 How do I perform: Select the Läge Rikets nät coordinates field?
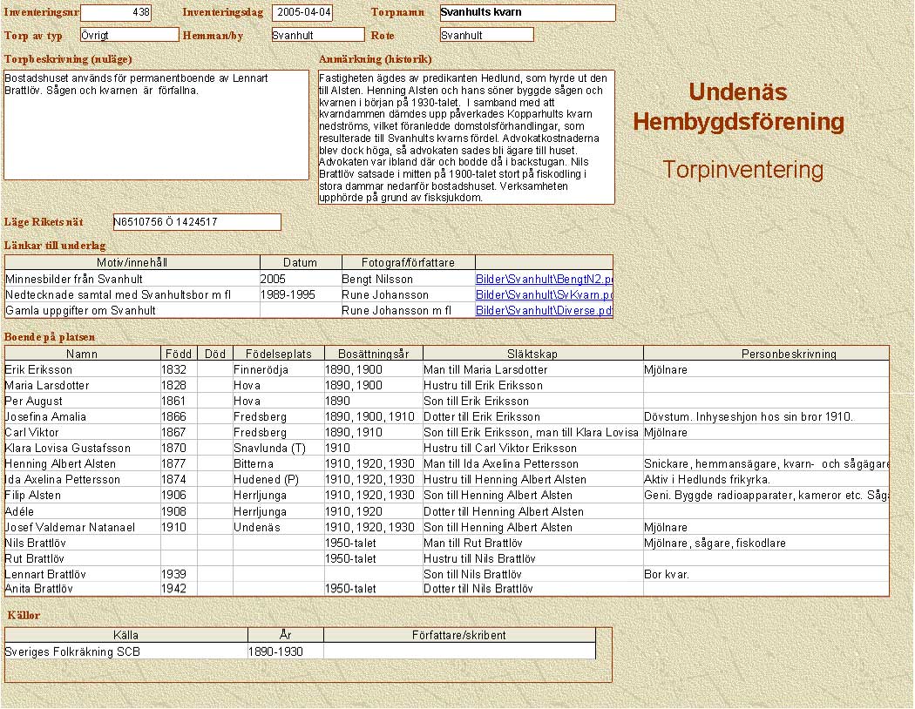click(x=197, y=222)
